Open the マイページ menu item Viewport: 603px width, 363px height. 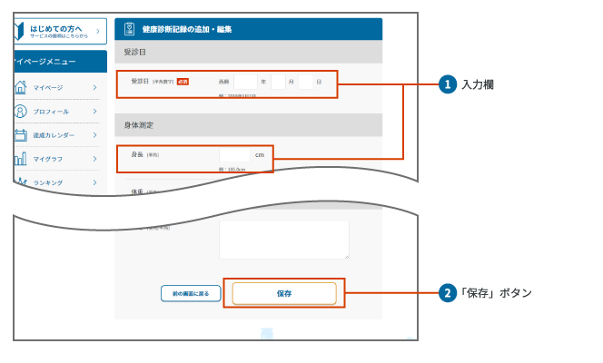(x=48, y=88)
